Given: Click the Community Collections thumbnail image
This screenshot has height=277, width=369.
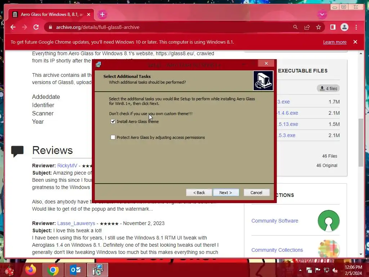Looking at the screenshot, I should [x=329, y=249].
